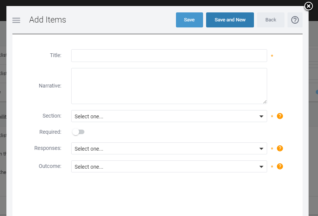Screen dimensions: 318x216
Task: Focus the Title text field
Action: (x=169, y=56)
